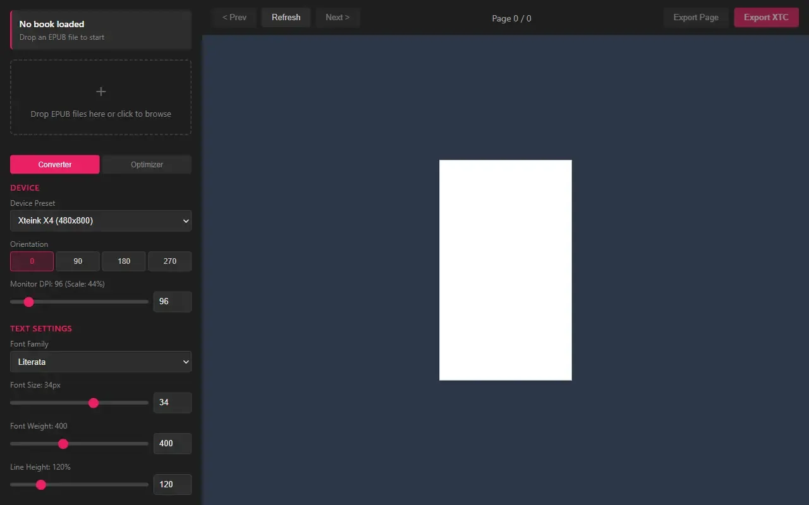Click the white page preview
Image resolution: width=809 pixels, height=505 pixels.
point(506,270)
